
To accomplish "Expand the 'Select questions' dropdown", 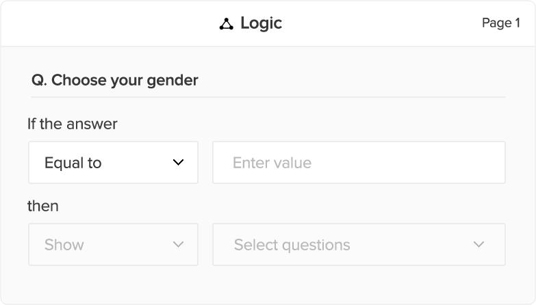I will (x=359, y=245).
